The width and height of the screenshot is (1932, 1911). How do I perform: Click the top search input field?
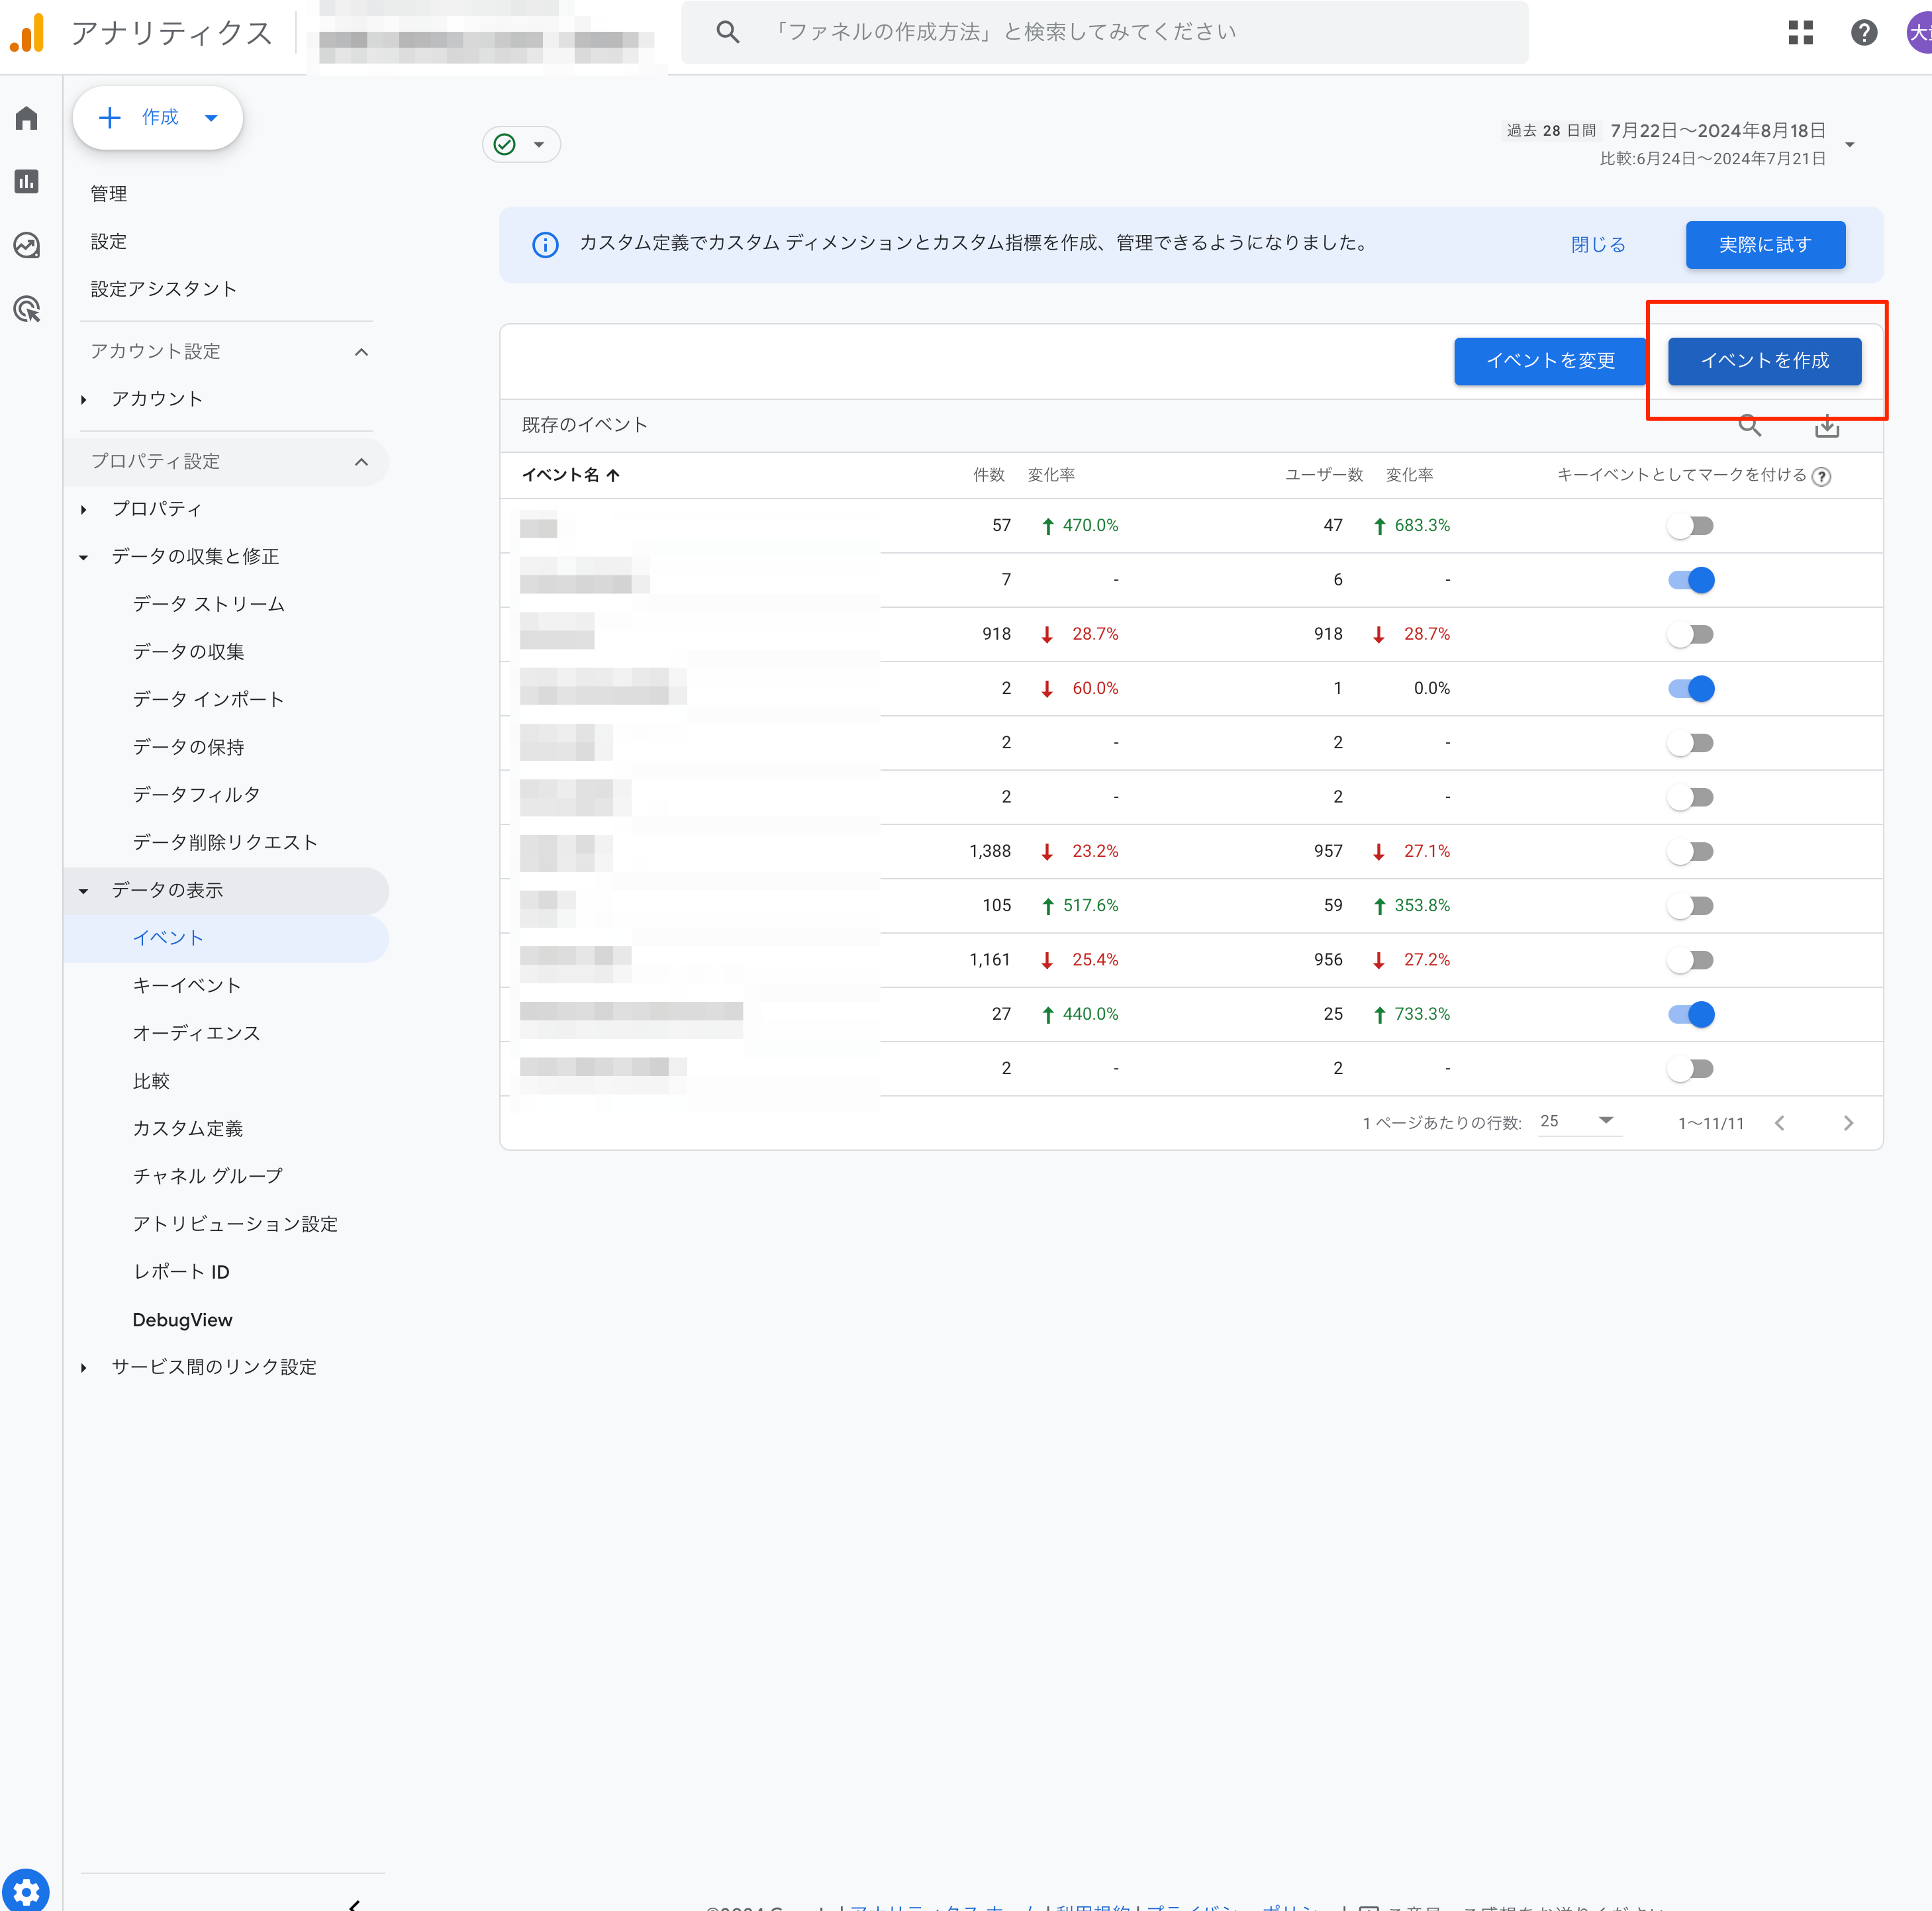click(x=1104, y=33)
